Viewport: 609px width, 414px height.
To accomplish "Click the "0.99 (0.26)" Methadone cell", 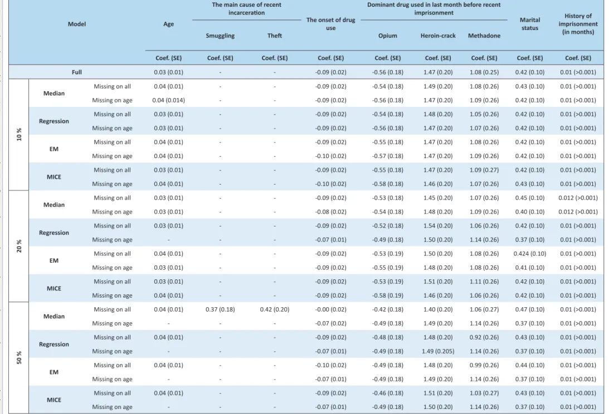I will [484, 365].
